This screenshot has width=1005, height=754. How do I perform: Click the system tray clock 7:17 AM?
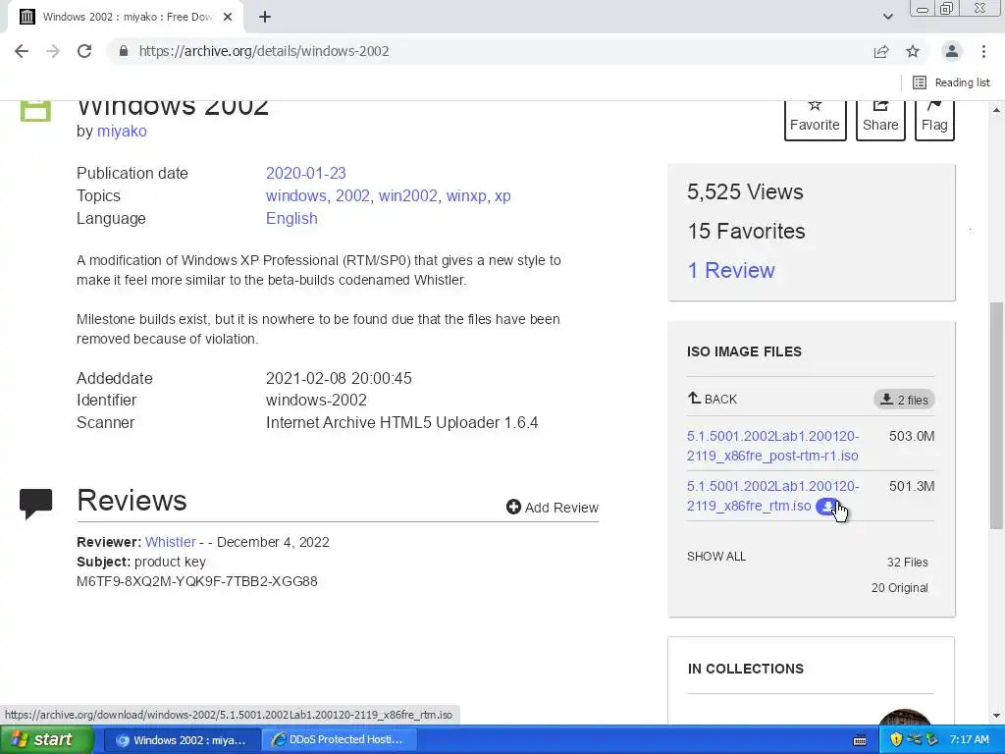pyautogui.click(x=969, y=739)
